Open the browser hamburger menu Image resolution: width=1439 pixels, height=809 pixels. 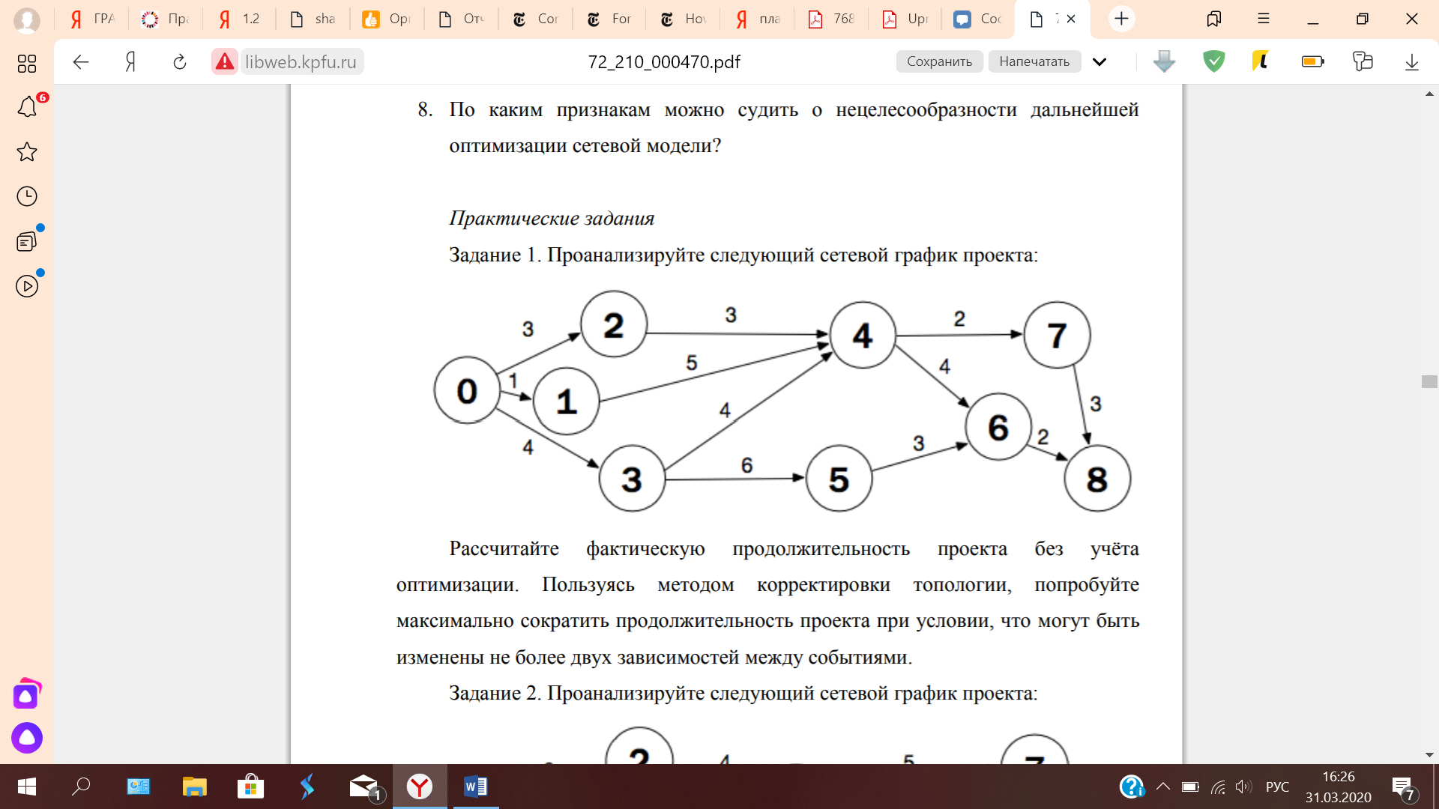(1264, 19)
